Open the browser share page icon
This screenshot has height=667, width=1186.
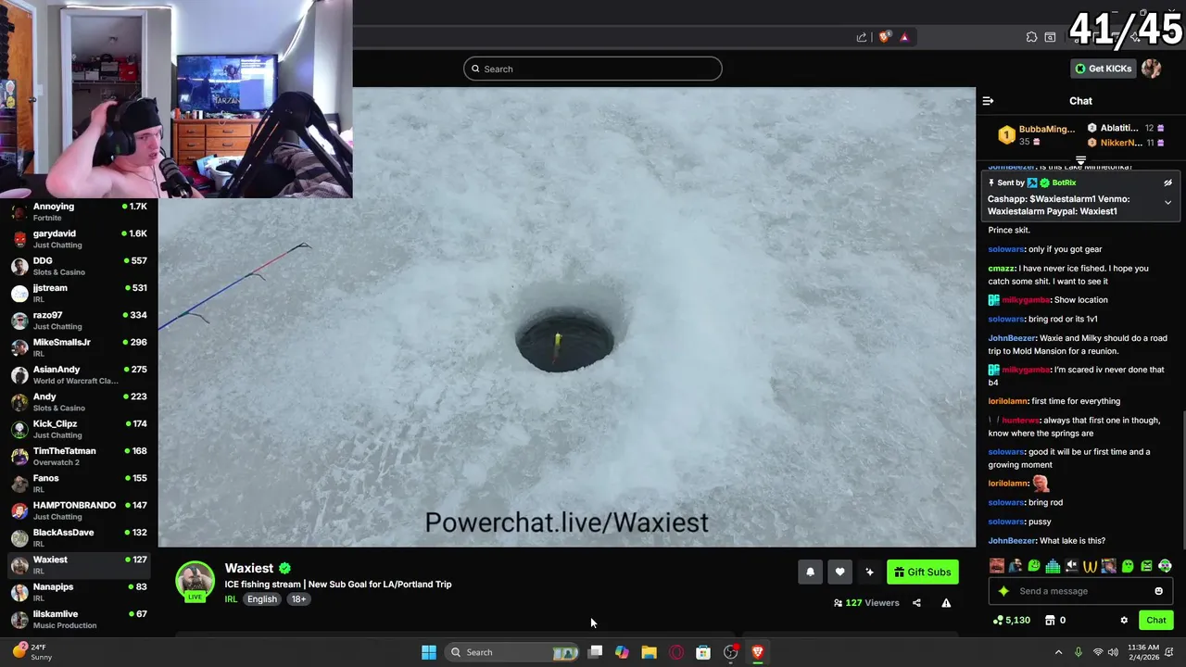[862, 37]
